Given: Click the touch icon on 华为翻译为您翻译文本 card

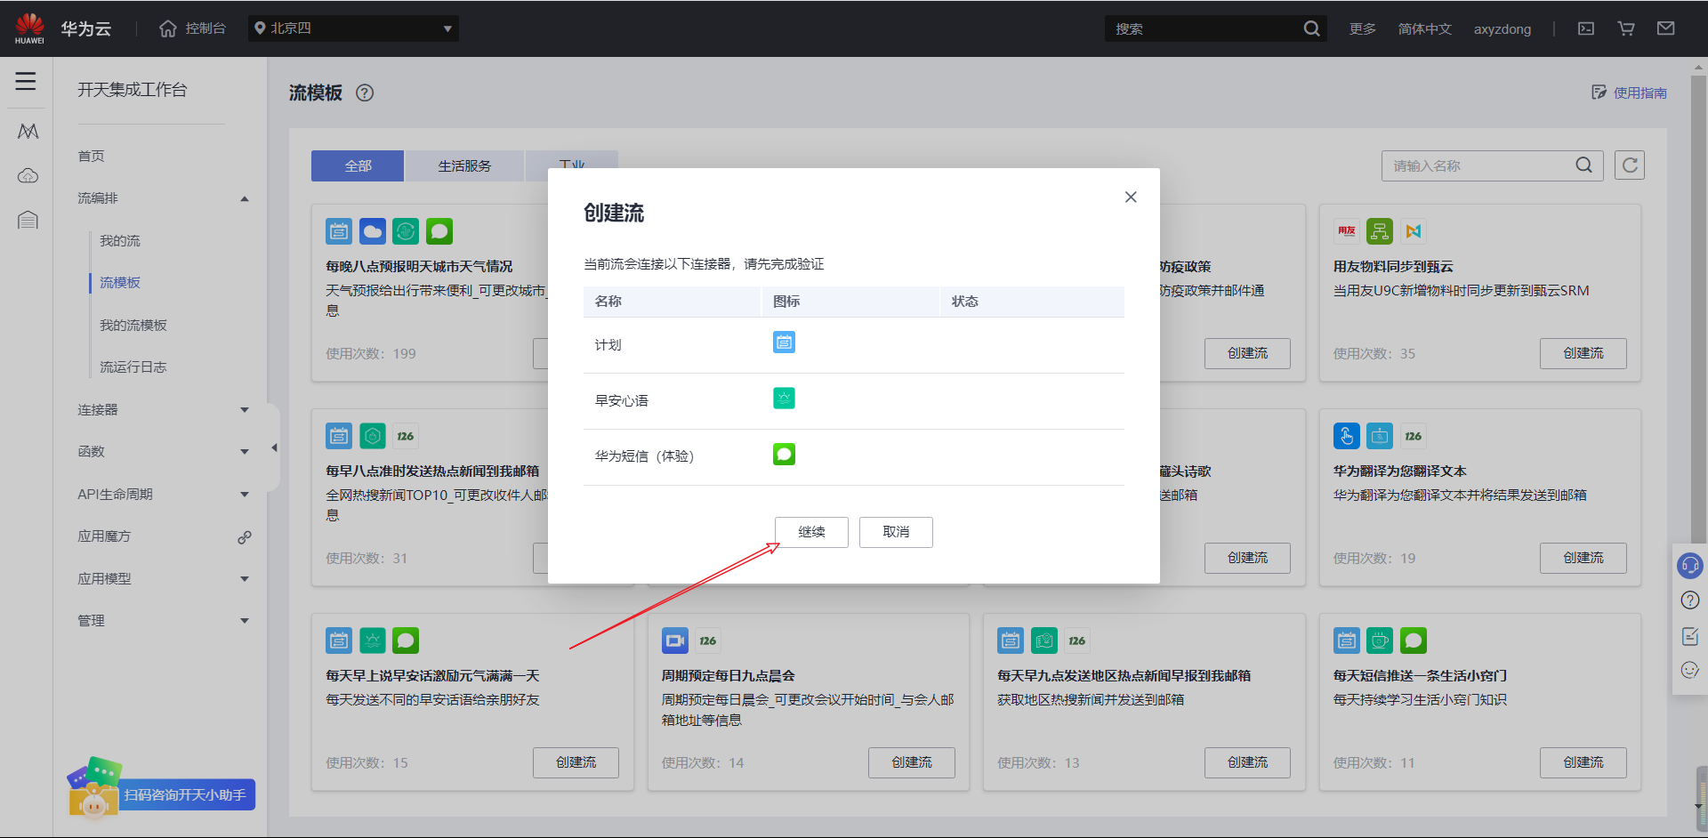Looking at the screenshot, I should tap(1346, 436).
